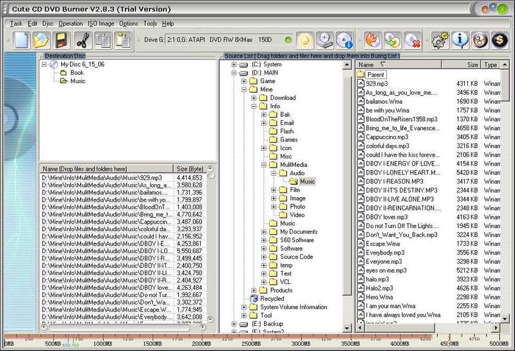Sort source list by Size column
Screen dimensions: 515x351
pyautogui.click(x=461, y=65)
